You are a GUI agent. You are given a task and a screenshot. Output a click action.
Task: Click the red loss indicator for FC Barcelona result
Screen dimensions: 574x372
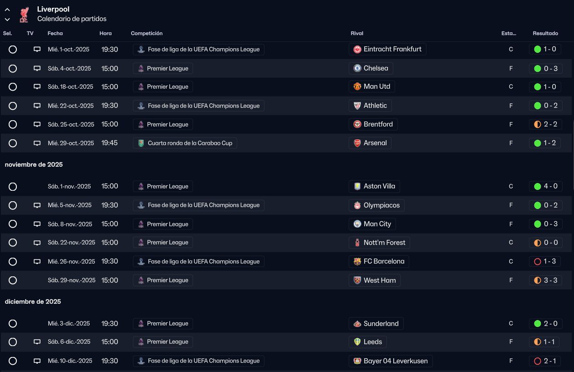(x=538, y=261)
